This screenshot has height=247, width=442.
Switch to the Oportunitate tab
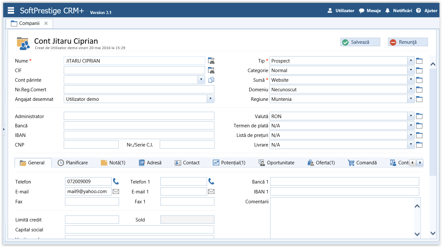(277, 163)
